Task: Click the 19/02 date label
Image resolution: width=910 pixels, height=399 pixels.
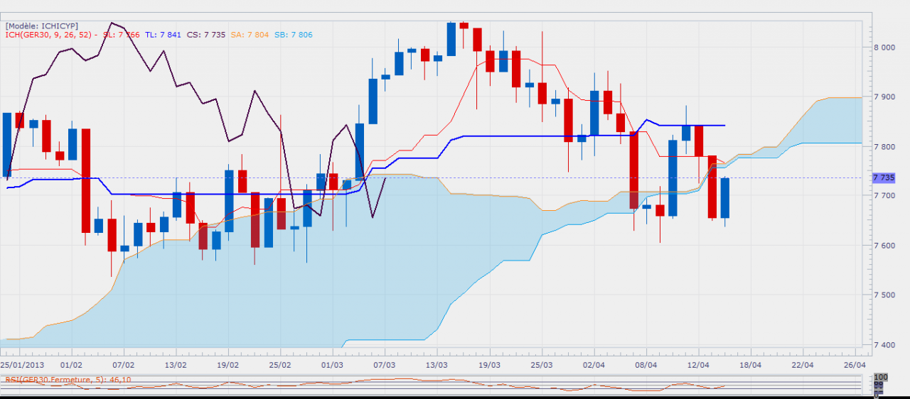Action: coord(227,364)
